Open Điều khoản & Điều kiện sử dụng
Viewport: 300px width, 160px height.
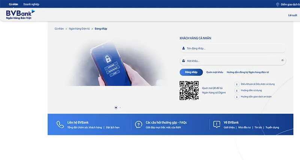click(258, 84)
